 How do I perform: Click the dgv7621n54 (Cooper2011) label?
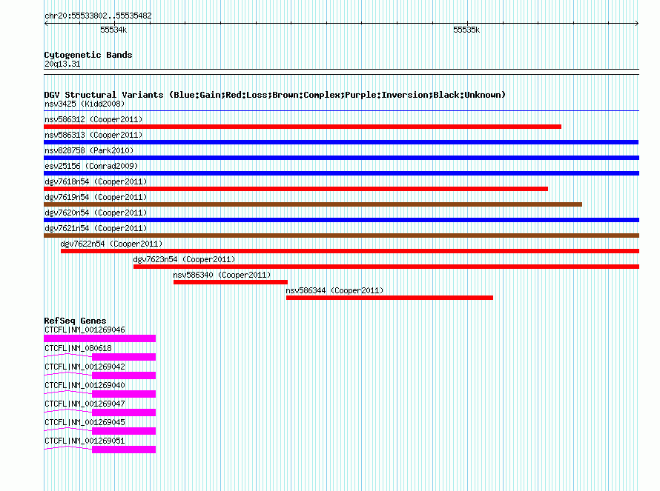coord(96,228)
